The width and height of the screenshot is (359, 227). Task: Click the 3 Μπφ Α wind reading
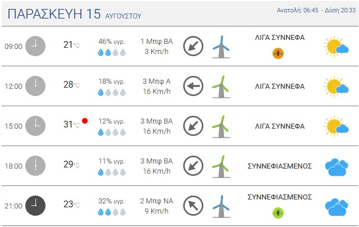(x=157, y=81)
